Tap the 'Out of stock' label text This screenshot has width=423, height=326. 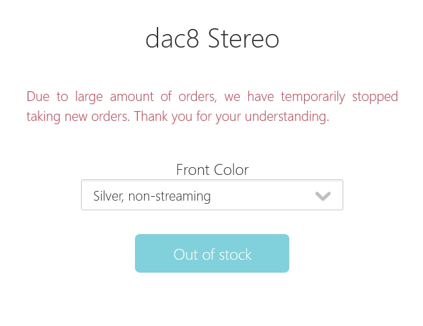212,255
